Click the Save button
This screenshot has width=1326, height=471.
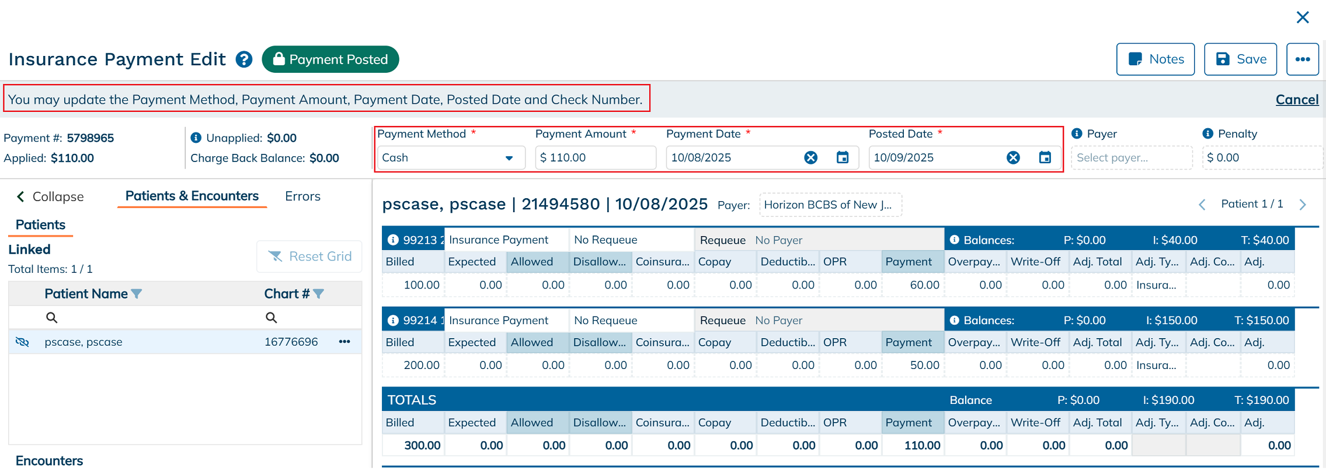[x=1240, y=59]
